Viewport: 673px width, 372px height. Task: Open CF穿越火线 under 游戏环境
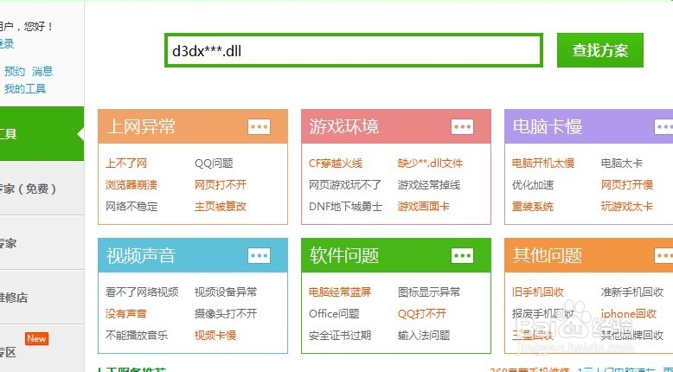click(x=336, y=163)
